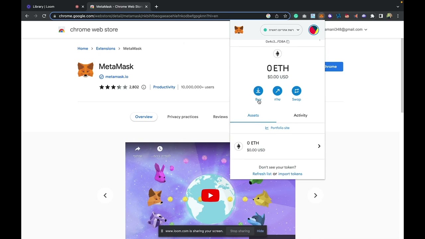This screenshot has height=239, width=425.
Task: Open the Chrome three-dot menu
Action: tap(398, 16)
